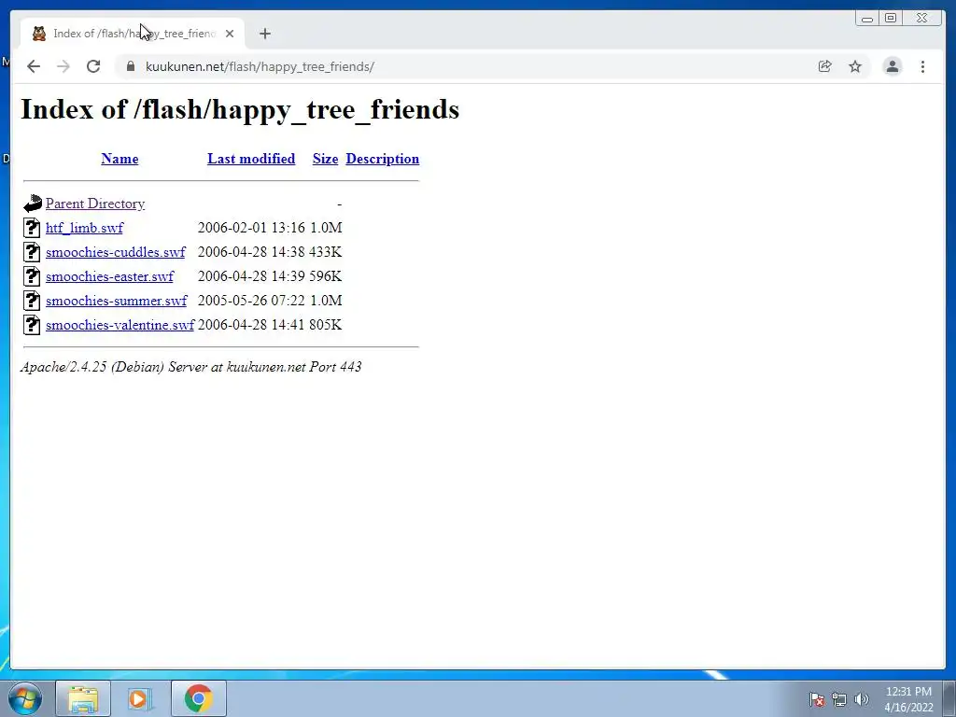Open the Chrome three-dot menu

tap(923, 66)
